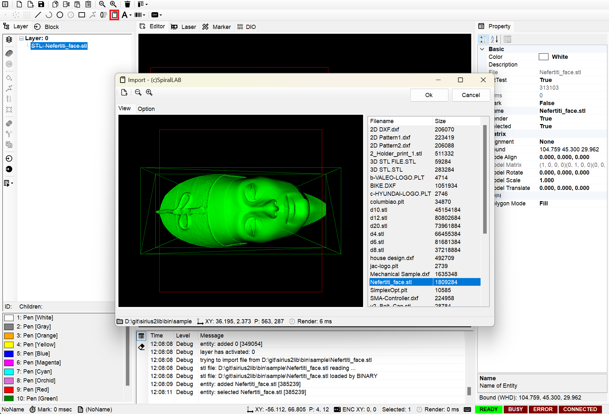The width and height of the screenshot is (609, 414).
Task: Click the Size column header
Action: 456,121
